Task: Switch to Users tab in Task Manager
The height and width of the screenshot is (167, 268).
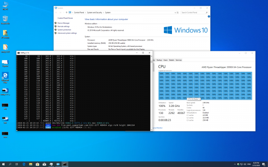Action: click(165, 60)
